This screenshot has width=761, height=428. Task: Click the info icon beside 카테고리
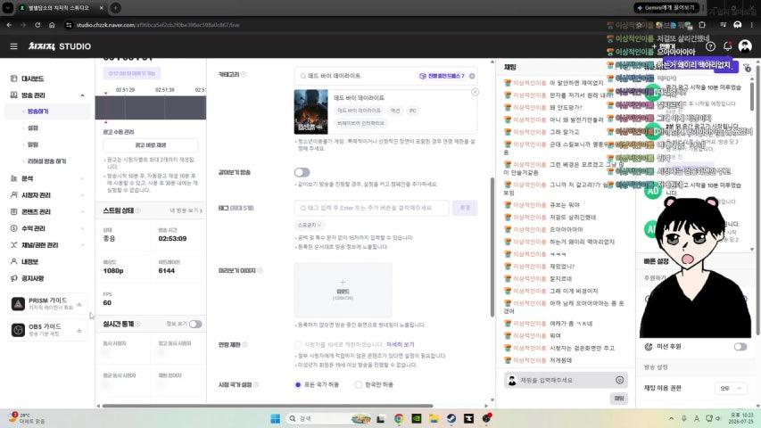coord(244,74)
